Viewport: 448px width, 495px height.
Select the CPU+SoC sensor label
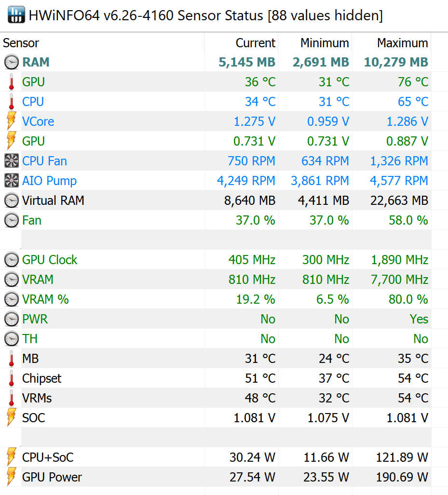(48, 457)
